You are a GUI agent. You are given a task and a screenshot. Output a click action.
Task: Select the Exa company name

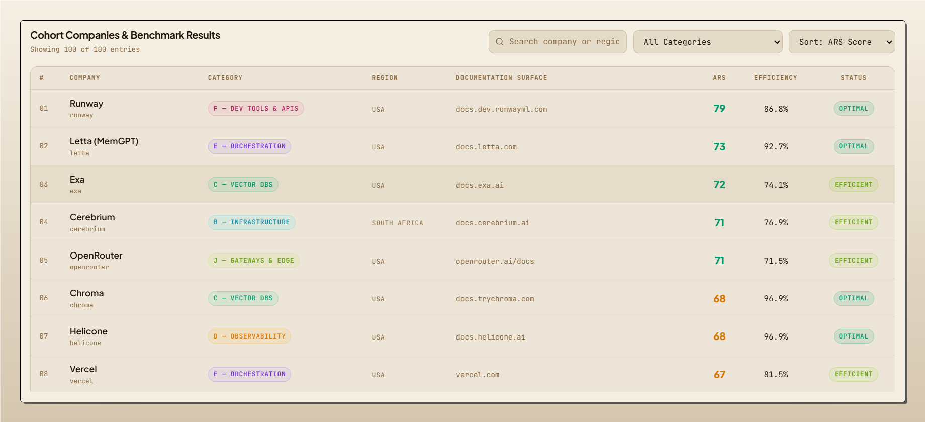pyautogui.click(x=77, y=180)
